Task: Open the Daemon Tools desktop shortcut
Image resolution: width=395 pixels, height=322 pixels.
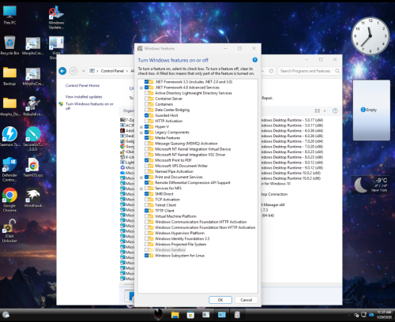Action: pos(9,137)
